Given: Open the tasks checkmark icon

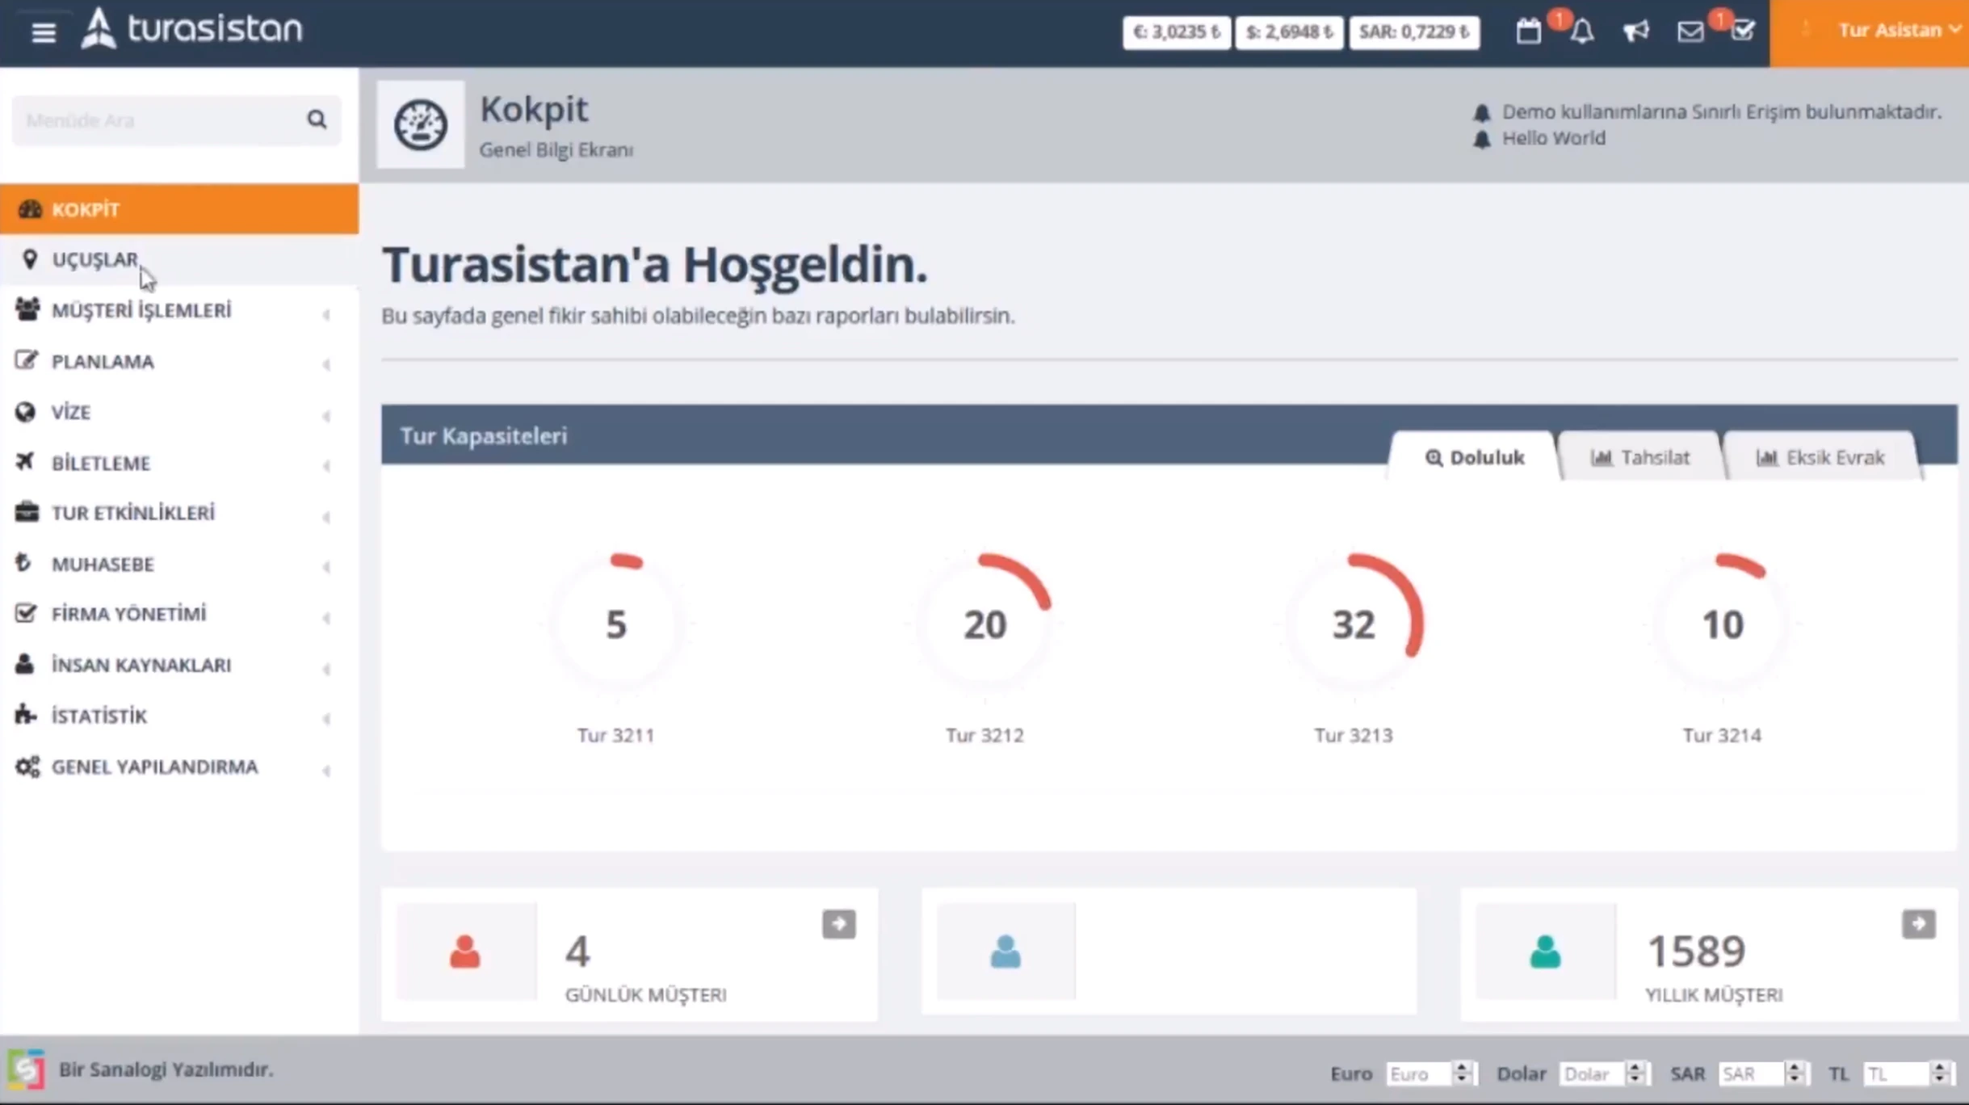Looking at the screenshot, I should coord(1743,32).
